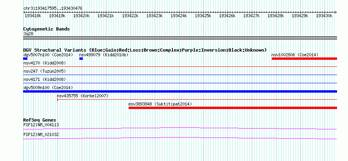Image resolution: width=348 pixels, height=161 pixels.
Task: Click ruler position 193429k
Action: tap(300, 16)
